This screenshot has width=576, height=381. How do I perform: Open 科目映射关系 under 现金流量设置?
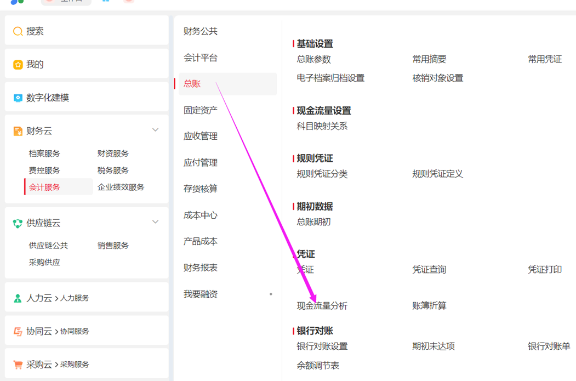[322, 126]
